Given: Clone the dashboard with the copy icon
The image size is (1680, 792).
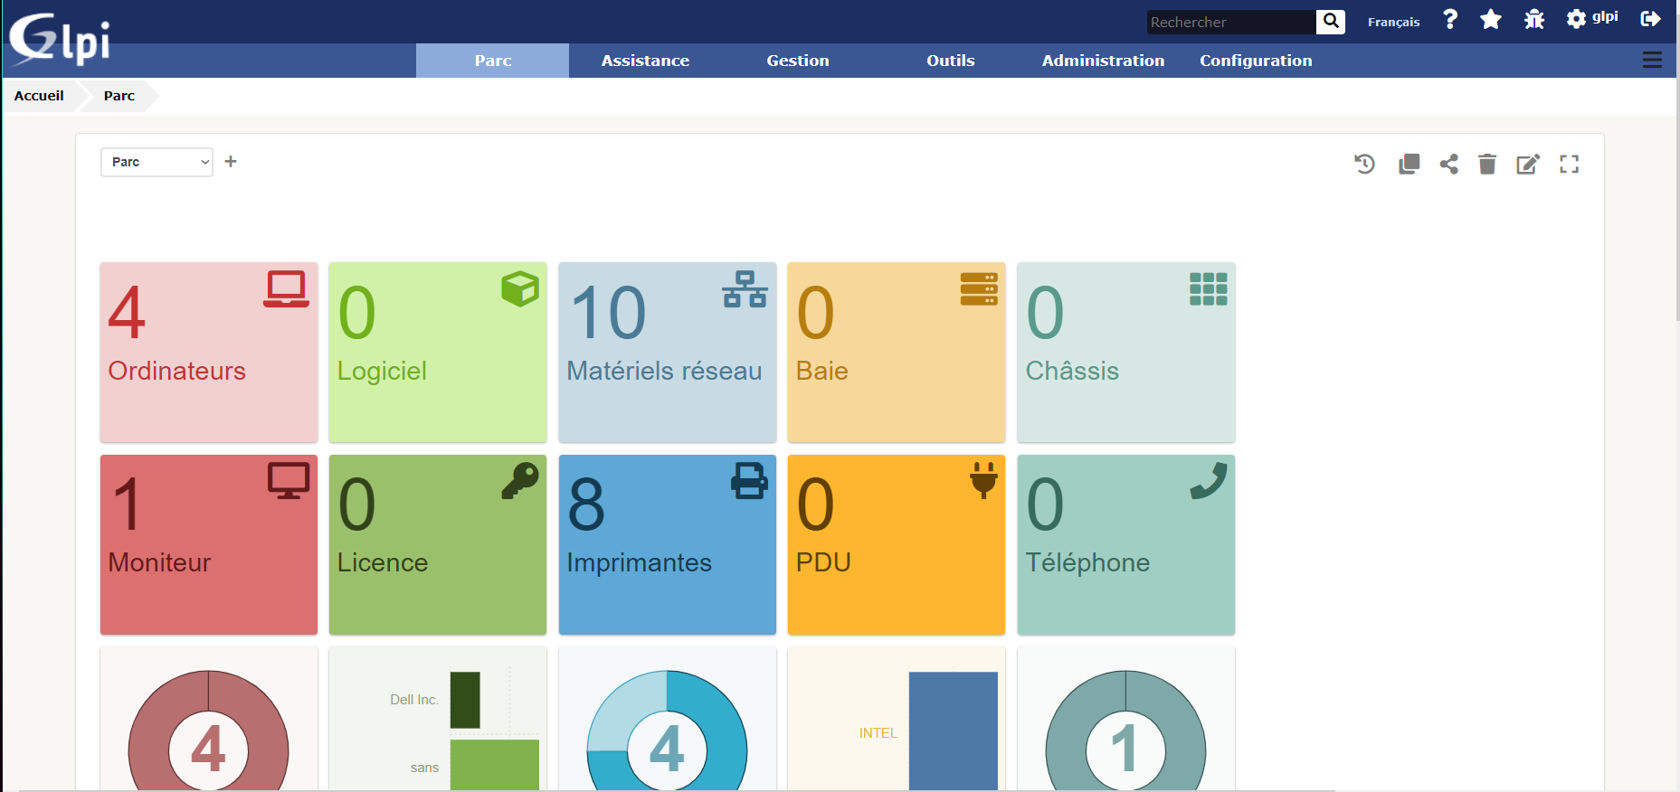Looking at the screenshot, I should coord(1409,164).
